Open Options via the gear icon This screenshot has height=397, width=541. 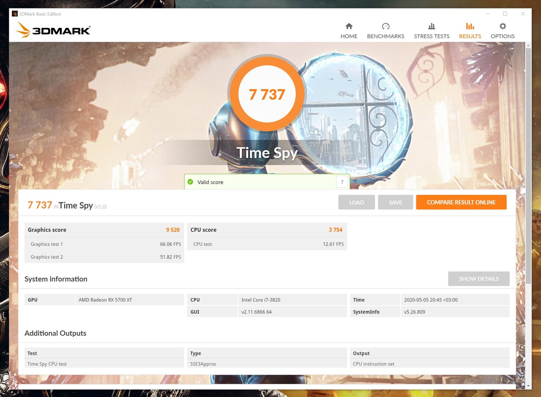pyautogui.click(x=503, y=26)
